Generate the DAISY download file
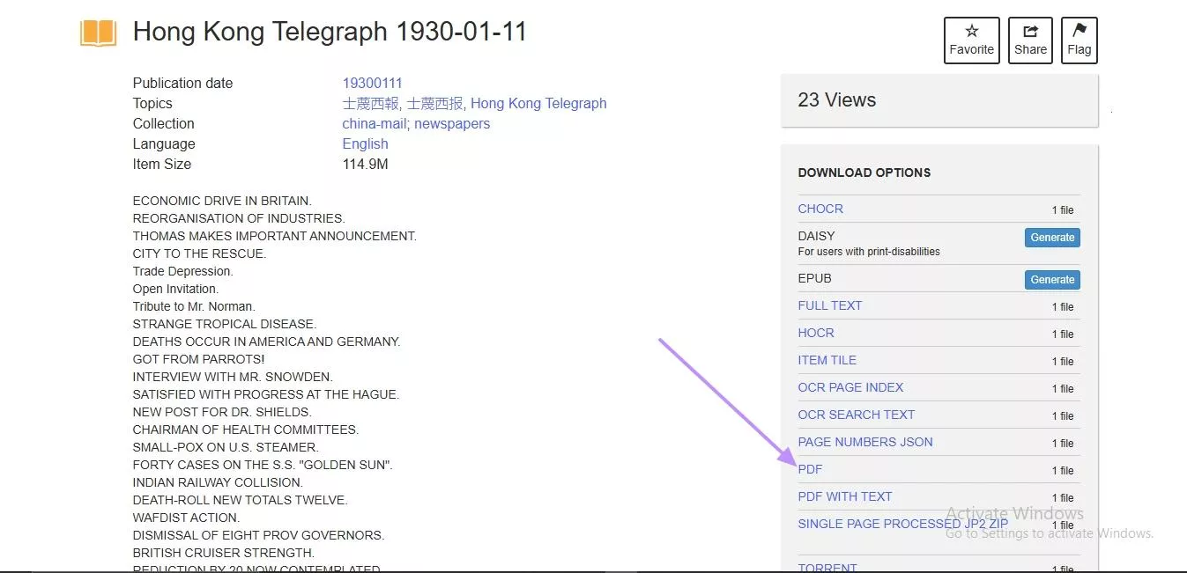Screen dimensions: 1187x573 click(x=1051, y=237)
